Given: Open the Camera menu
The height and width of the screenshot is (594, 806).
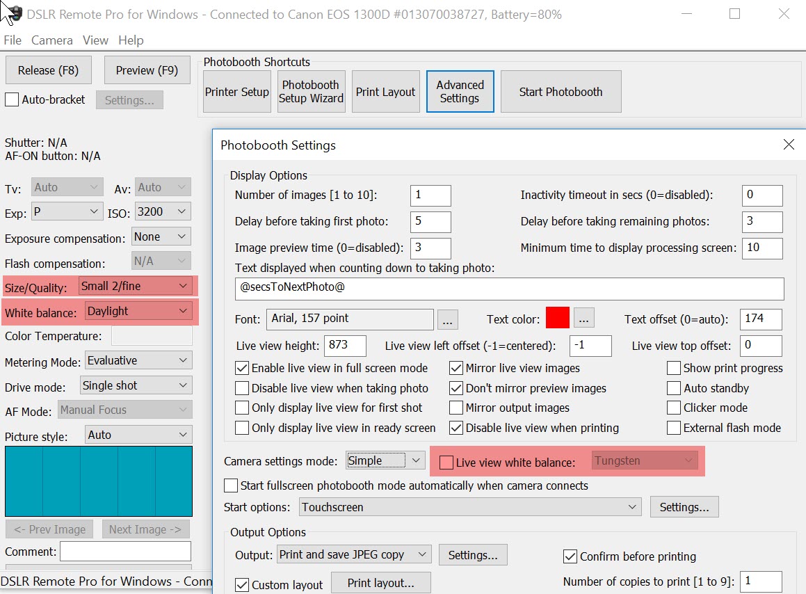Looking at the screenshot, I should point(51,40).
